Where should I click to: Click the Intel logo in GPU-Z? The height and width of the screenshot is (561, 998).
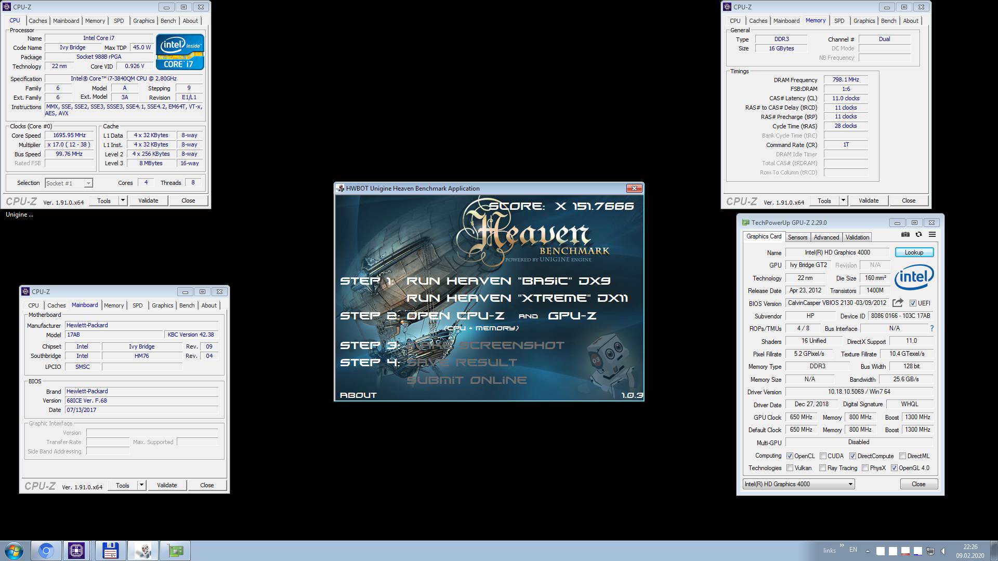pos(914,278)
